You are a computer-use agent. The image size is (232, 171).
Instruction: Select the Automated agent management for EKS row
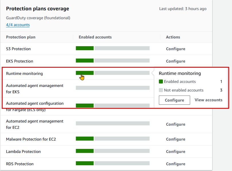[35, 89]
